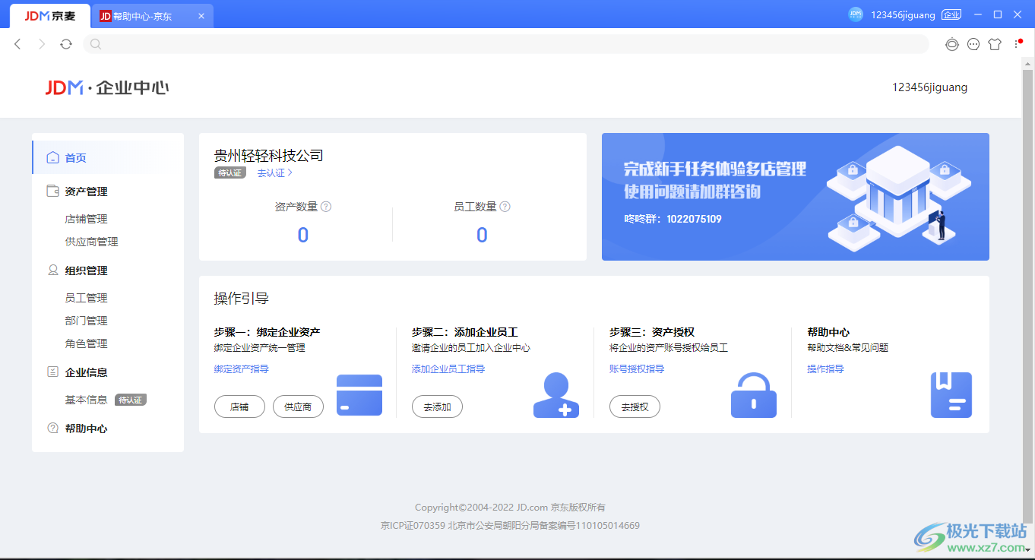1035x560 pixels.
Task: Click 企业信息 sidebar group heading
Action: pos(87,372)
